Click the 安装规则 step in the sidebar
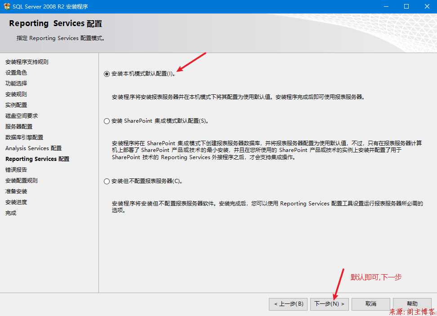 pyautogui.click(x=16, y=94)
